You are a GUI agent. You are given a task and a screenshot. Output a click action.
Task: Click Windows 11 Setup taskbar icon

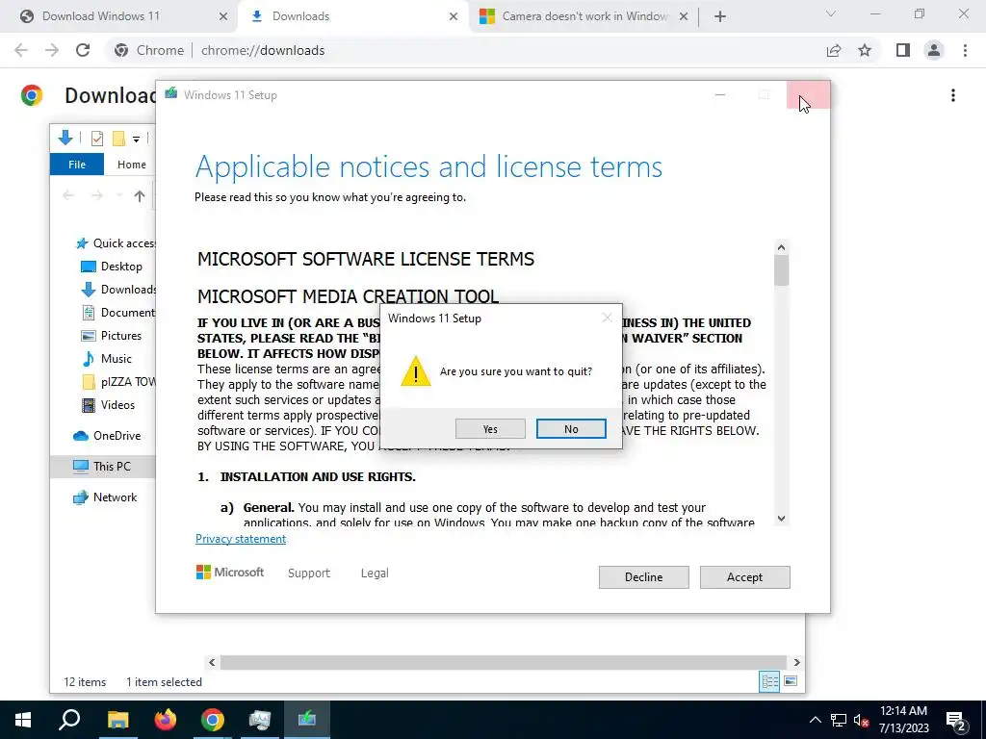307,720
